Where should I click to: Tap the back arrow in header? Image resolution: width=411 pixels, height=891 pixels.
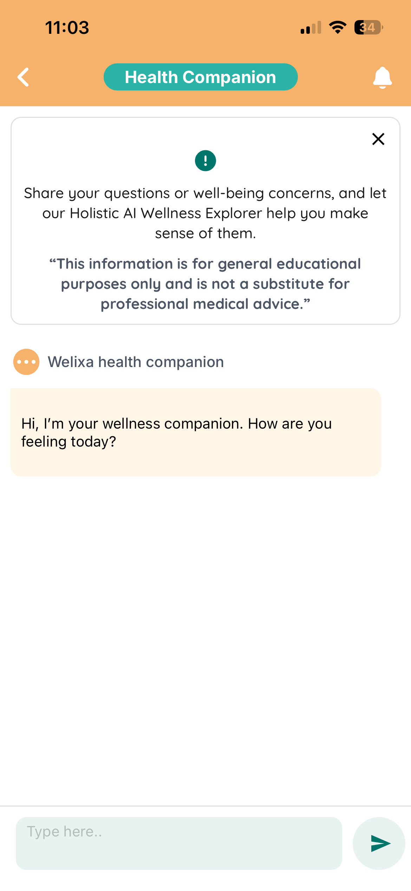point(24,77)
